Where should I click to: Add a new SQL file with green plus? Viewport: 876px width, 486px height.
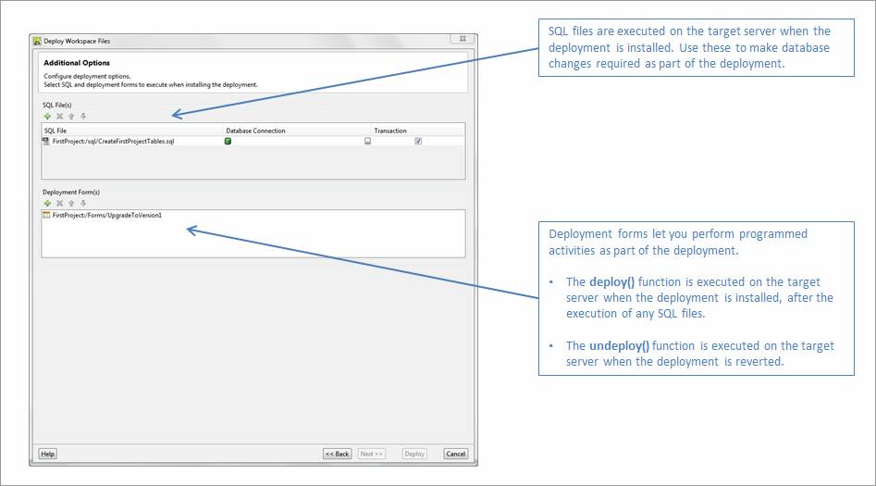47,116
